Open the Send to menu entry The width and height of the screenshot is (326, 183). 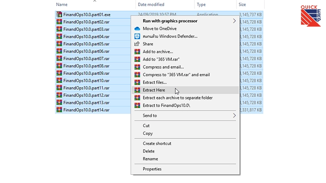point(185,115)
